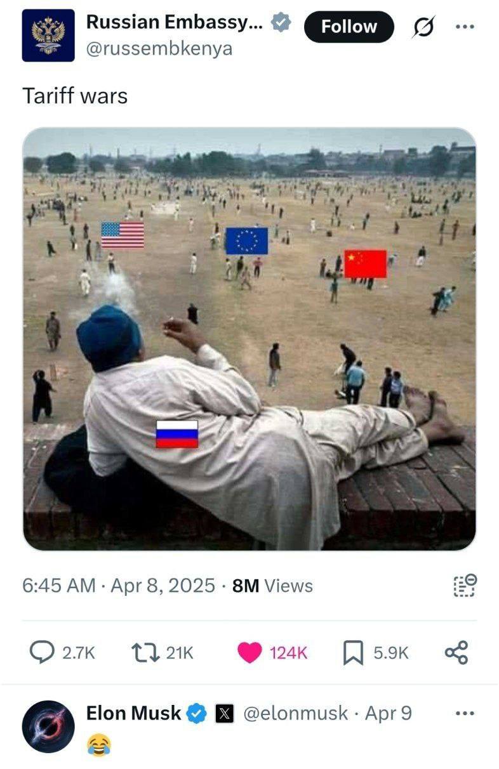The image size is (499, 769).
Task: Click the 8M Views count
Action: tap(272, 585)
